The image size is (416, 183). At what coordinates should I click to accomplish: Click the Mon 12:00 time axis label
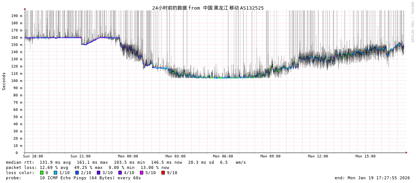point(318,156)
